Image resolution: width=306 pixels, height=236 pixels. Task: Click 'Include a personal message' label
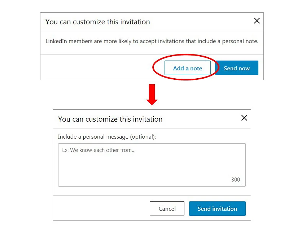point(93,137)
